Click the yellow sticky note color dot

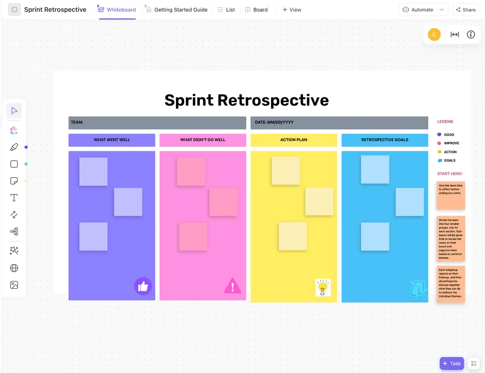pos(26,181)
